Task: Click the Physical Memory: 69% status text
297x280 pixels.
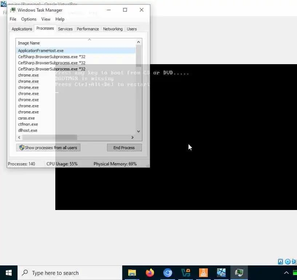Action: click(115, 164)
